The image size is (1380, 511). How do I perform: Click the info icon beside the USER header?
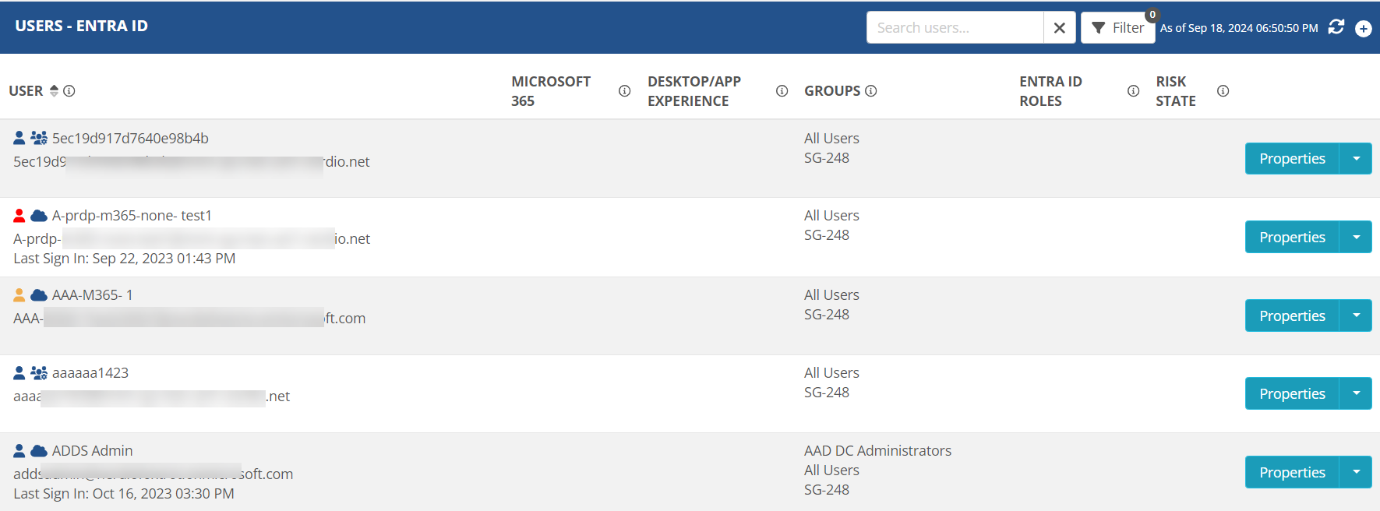click(x=69, y=91)
